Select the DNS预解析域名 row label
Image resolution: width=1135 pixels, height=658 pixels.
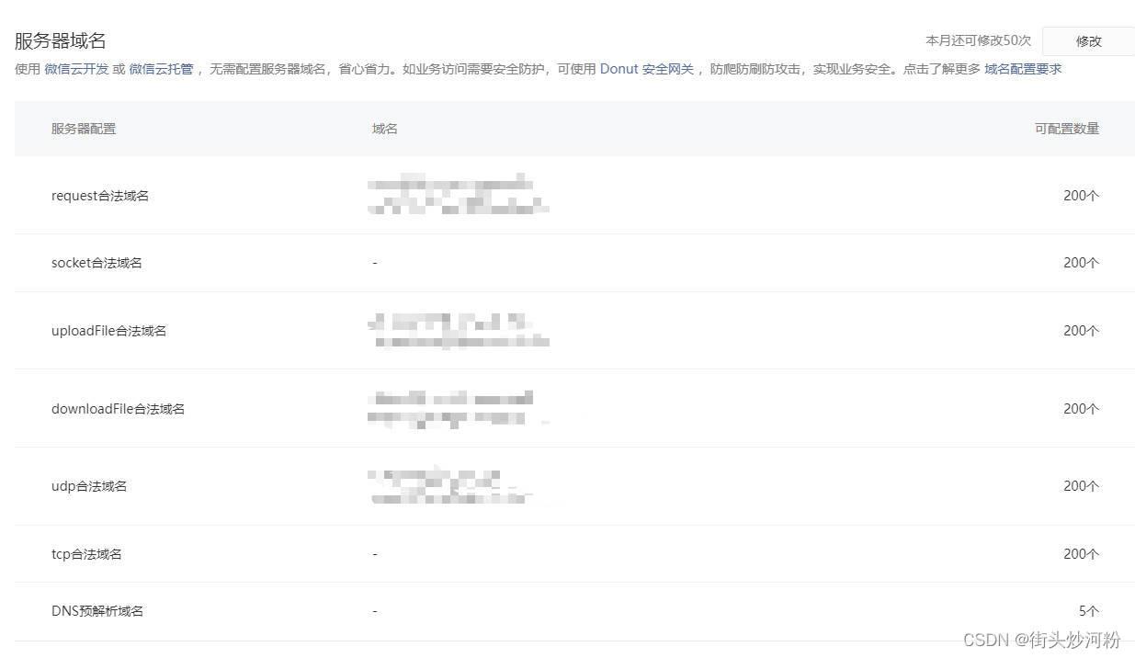click(x=97, y=611)
